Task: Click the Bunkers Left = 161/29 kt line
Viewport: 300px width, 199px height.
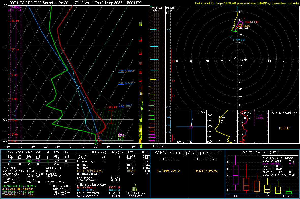Action: [99, 190]
